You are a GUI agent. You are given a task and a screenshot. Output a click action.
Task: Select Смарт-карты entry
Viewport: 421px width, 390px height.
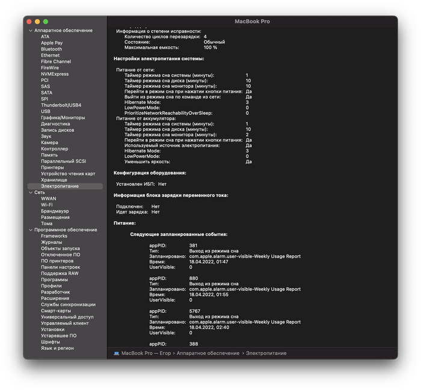point(56,311)
